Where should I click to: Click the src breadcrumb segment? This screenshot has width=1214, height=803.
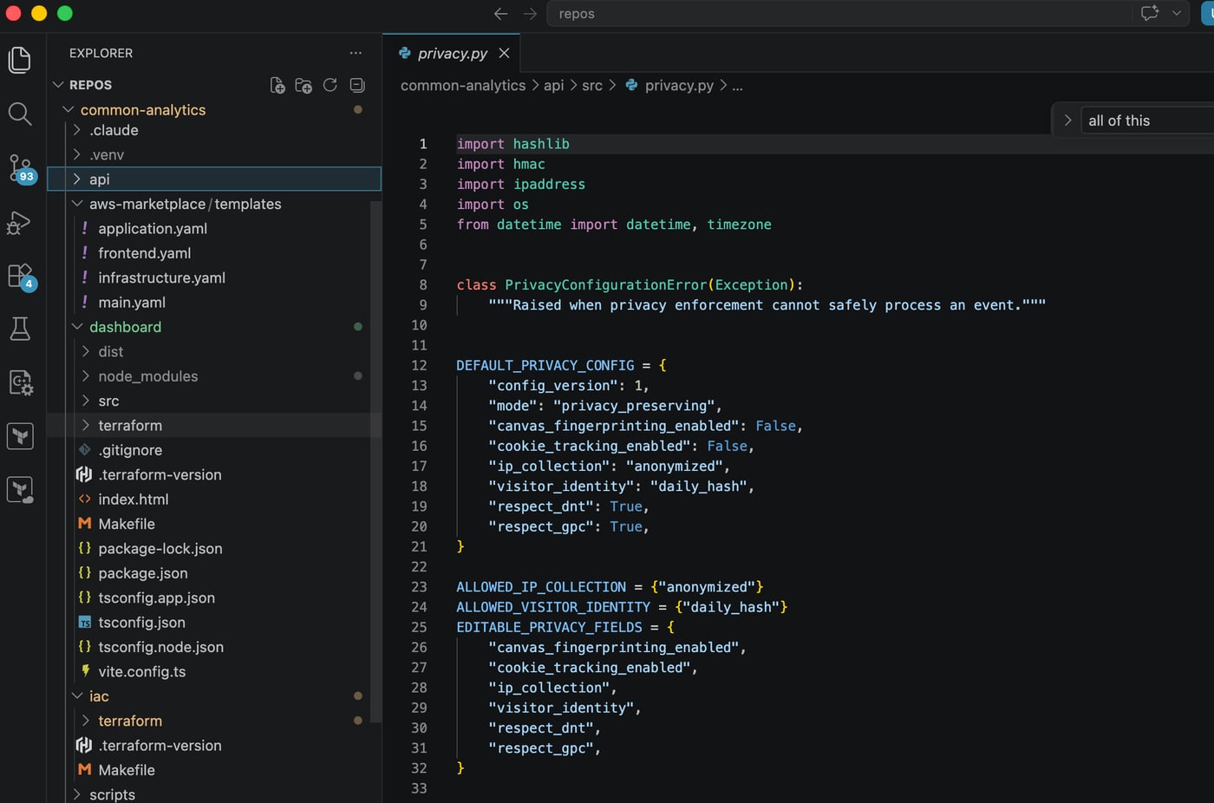click(592, 85)
